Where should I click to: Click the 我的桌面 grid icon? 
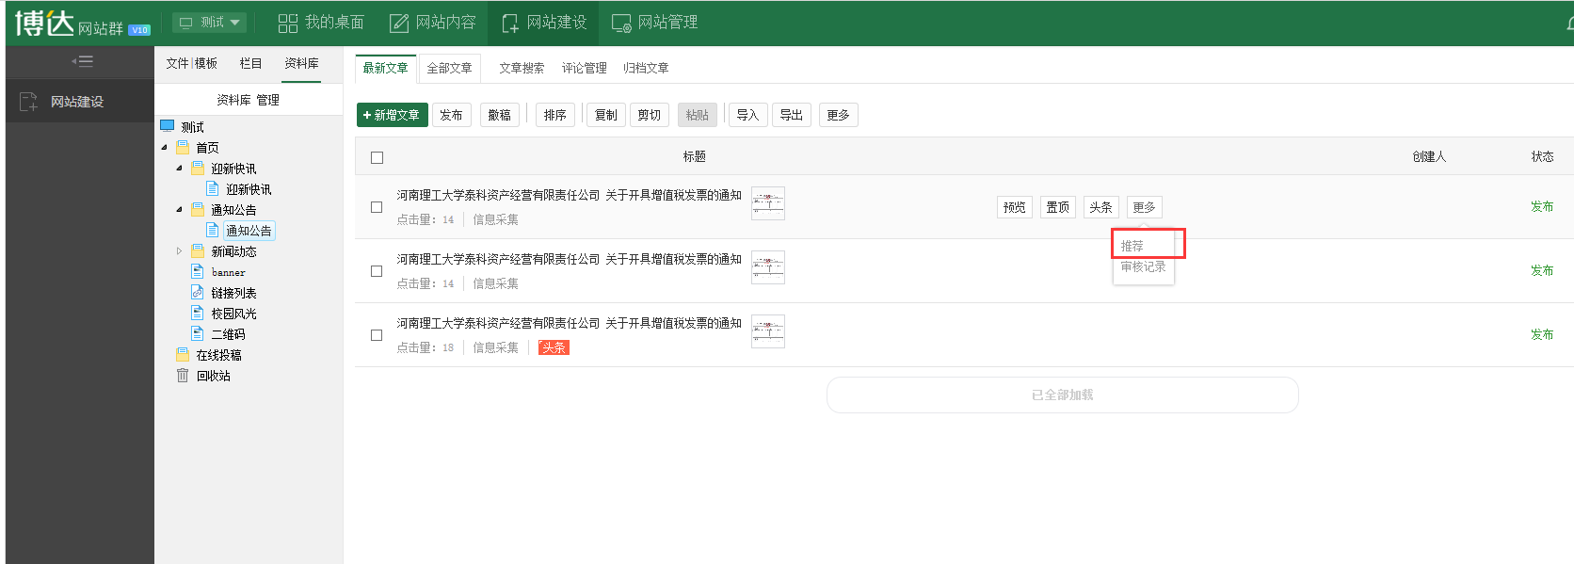(x=288, y=23)
